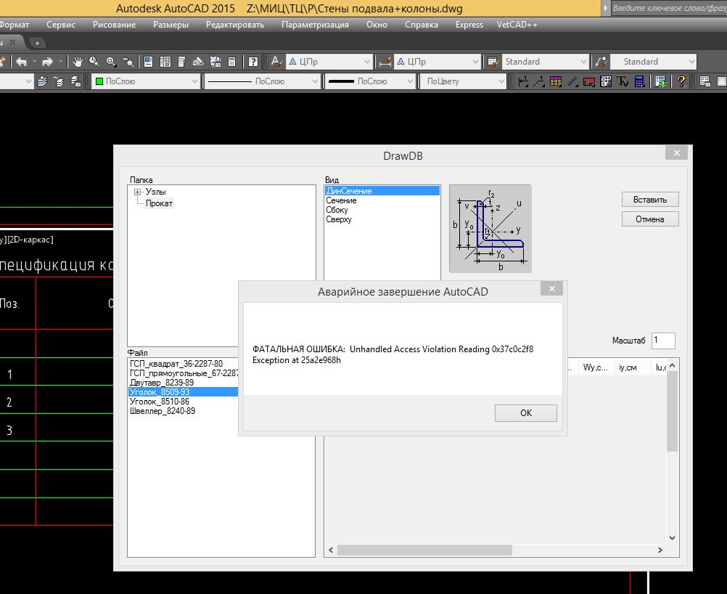Open the multileader style Standard dropdown
Image resolution: width=727 pixels, height=594 pixels.
653,62
